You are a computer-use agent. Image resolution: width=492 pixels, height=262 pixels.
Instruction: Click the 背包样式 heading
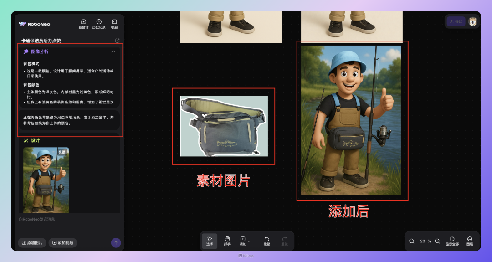click(31, 64)
